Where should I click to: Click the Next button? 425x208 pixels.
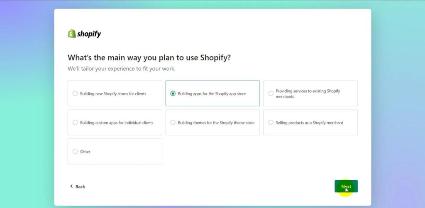pyautogui.click(x=346, y=186)
